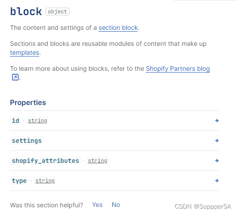Screen dimensions: 238x214
Task: Answer No to section helpful question
Action: pyautogui.click(x=116, y=205)
